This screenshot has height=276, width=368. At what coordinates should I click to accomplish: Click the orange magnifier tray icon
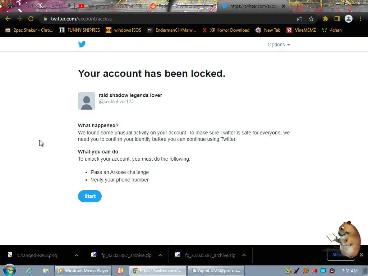tap(306, 271)
